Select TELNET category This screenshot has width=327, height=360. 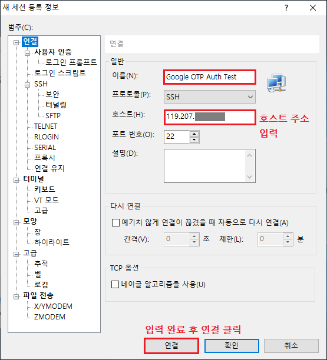[45, 126]
